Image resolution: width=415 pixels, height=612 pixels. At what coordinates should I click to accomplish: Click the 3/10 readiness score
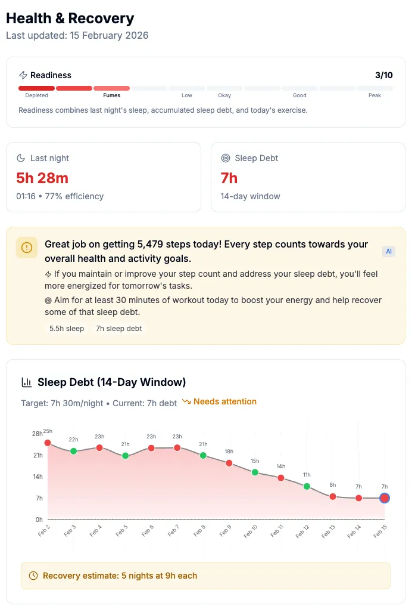[x=383, y=75]
